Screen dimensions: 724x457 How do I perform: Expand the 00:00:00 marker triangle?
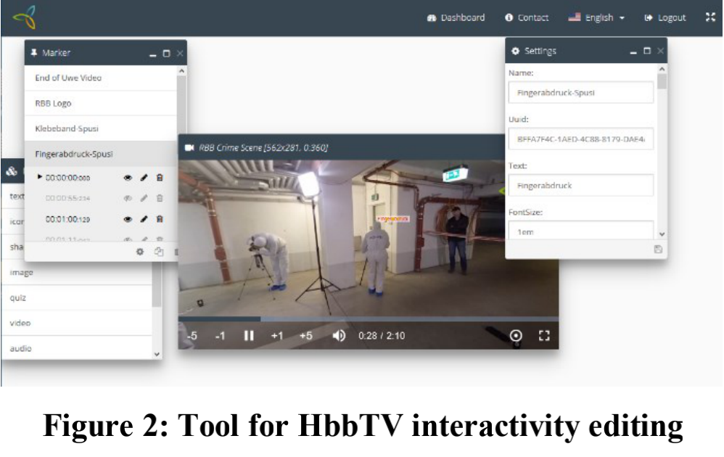[40, 176]
